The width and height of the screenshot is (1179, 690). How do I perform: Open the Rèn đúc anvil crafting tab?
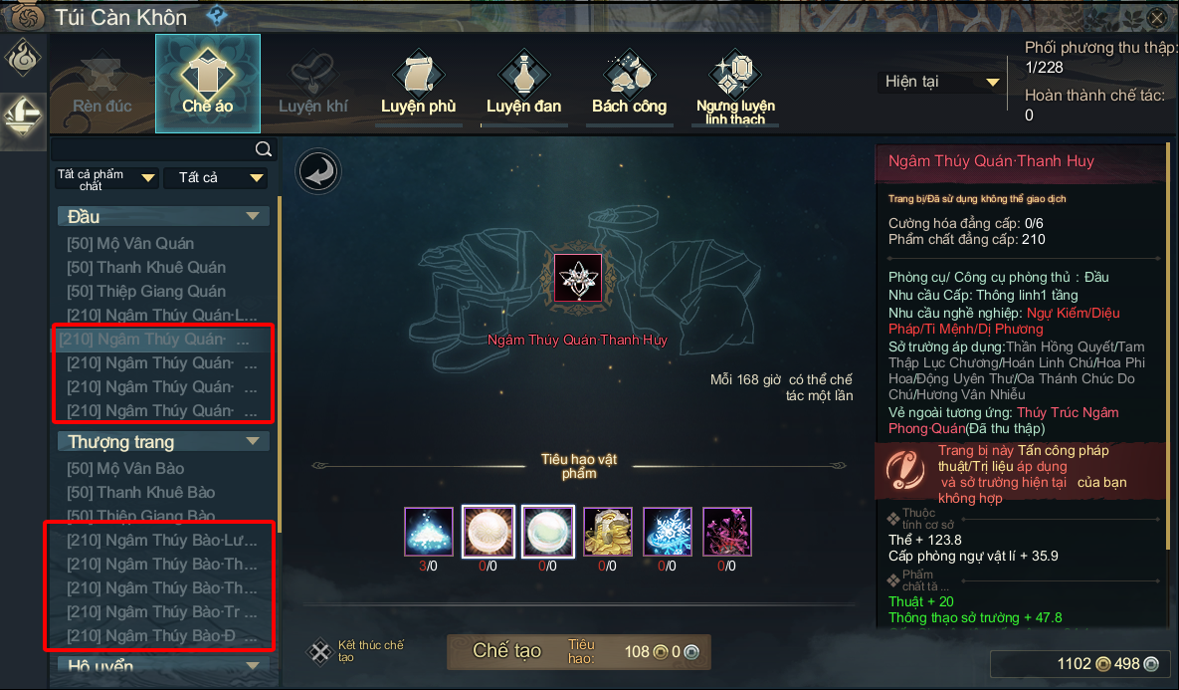tap(102, 85)
